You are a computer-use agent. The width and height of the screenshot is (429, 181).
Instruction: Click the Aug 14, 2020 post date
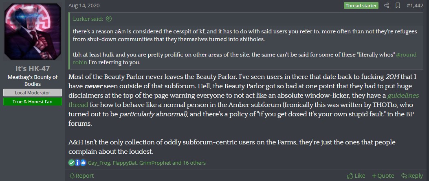point(84,5)
